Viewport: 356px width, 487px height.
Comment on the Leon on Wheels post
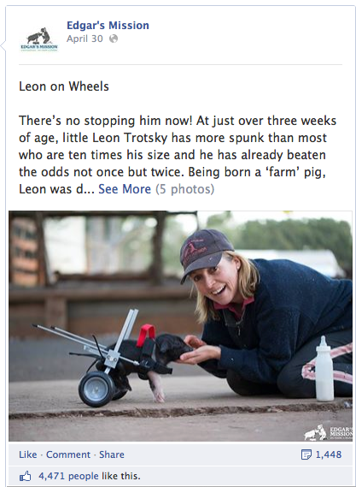tap(68, 454)
